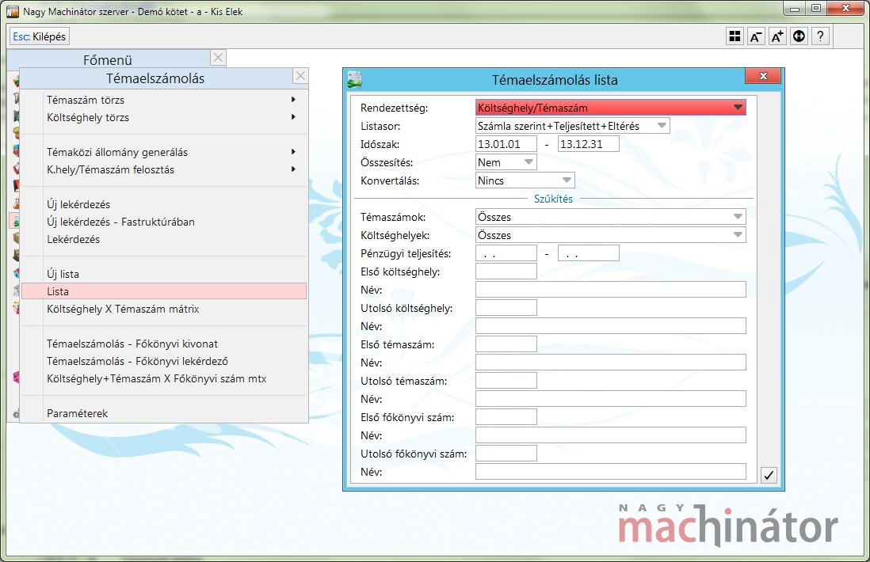The width and height of the screenshot is (870, 562).
Task: Click Név field under Utolsó témaszám
Action: (x=610, y=398)
